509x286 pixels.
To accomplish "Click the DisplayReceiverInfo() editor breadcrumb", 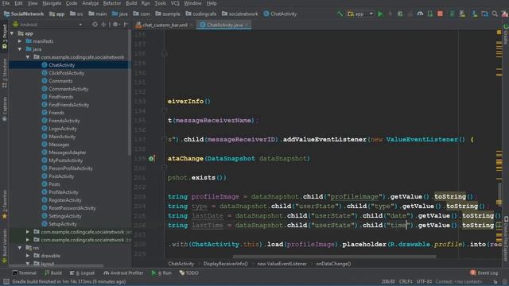I will pyautogui.click(x=225, y=264).
